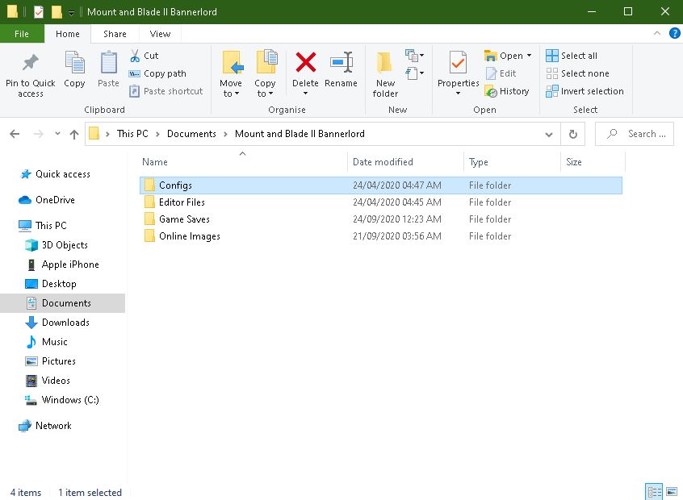Click Pin to Quick access icon
The width and height of the screenshot is (683, 500).
31,63
